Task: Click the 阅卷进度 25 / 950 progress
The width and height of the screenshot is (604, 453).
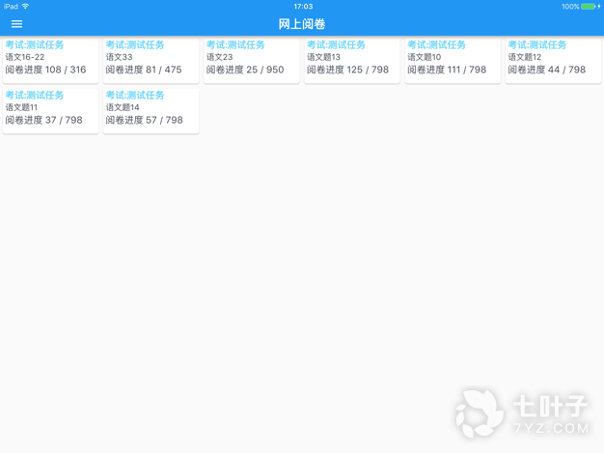Action: [x=245, y=70]
